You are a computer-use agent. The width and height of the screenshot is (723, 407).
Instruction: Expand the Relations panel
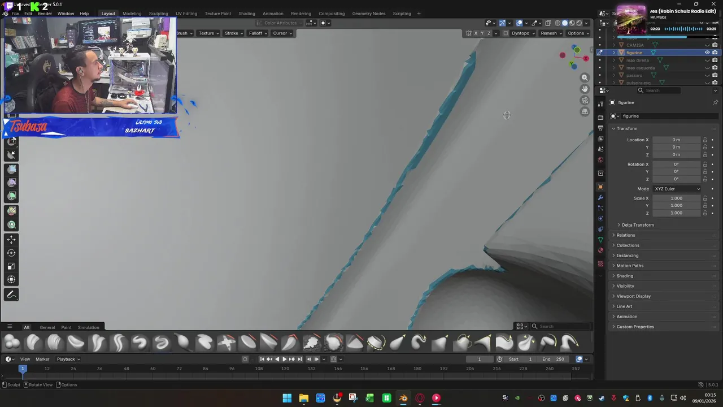[625, 235]
